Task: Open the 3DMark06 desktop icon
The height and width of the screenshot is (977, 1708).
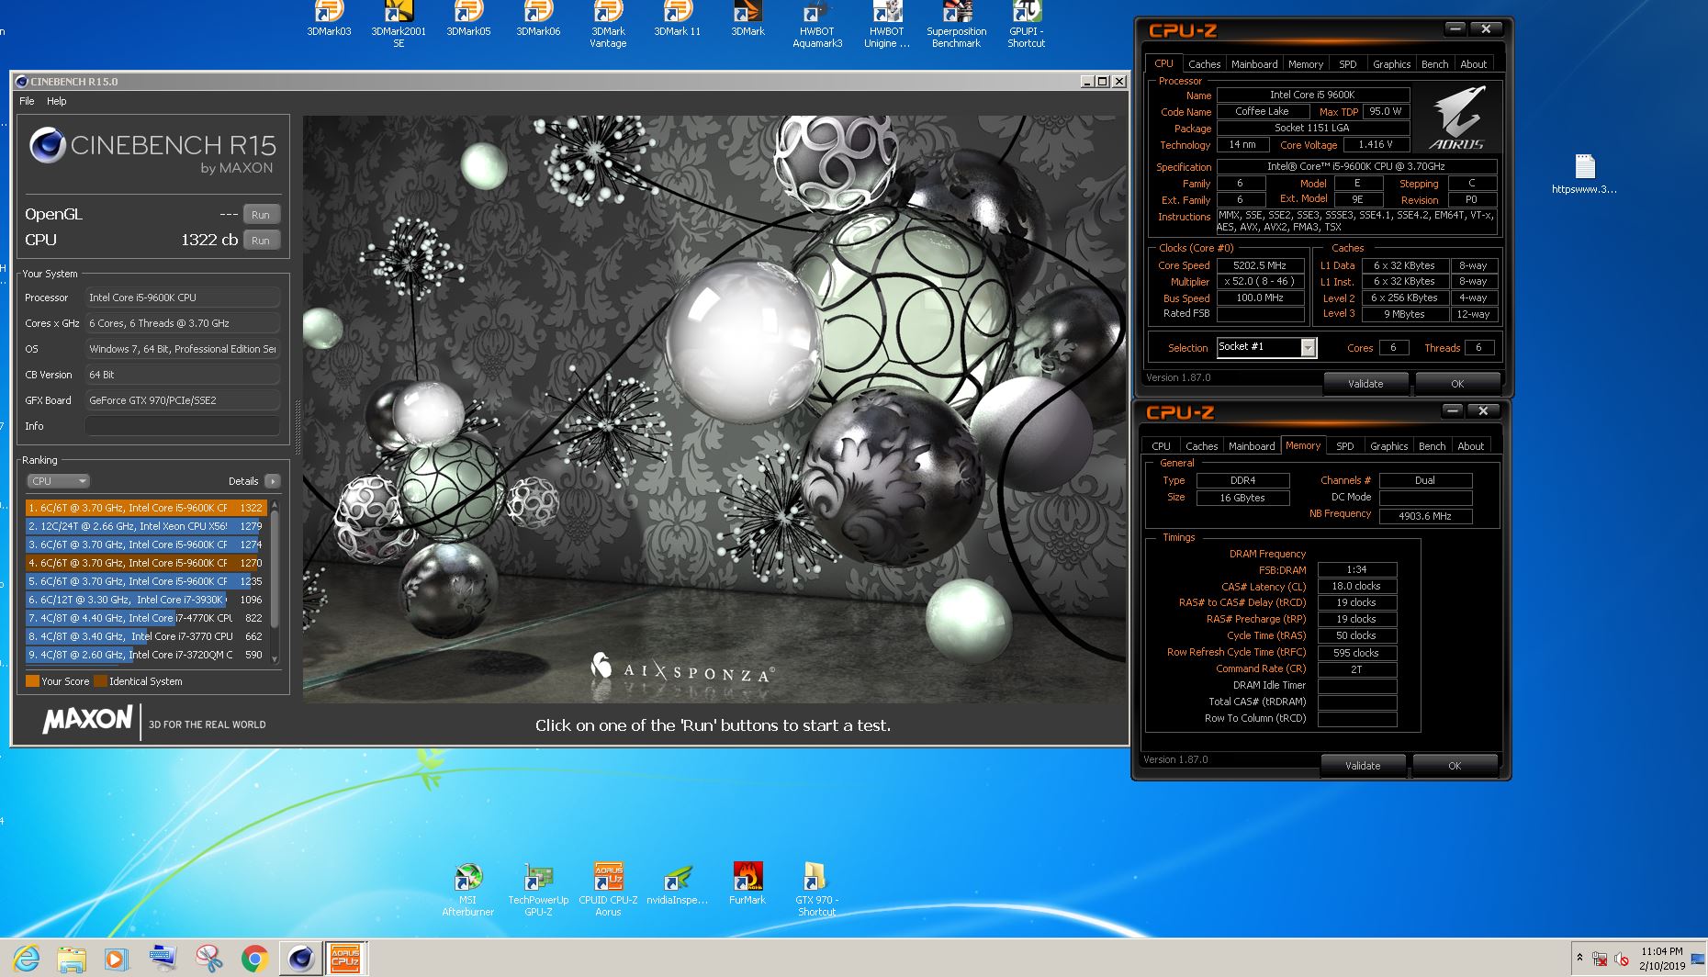Action: [x=538, y=18]
